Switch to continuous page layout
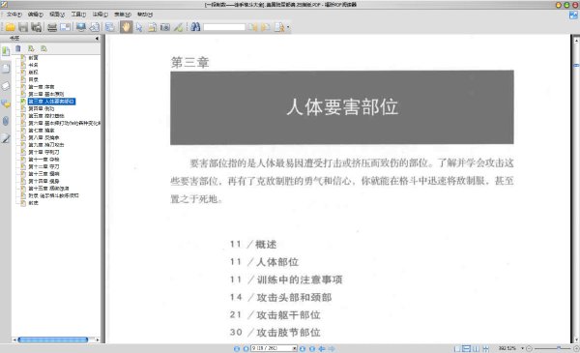580x353 pixels. tap(467, 348)
